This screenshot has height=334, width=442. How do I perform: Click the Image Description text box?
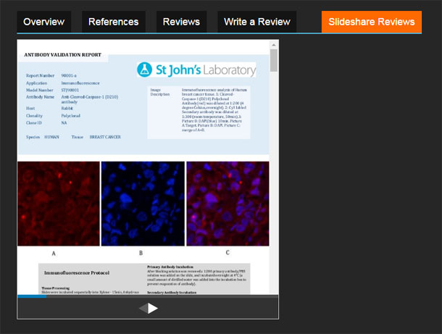click(199, 112)
